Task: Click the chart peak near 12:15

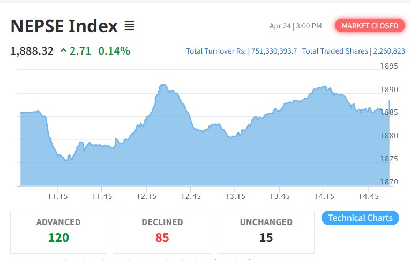Action: point(163,85)
